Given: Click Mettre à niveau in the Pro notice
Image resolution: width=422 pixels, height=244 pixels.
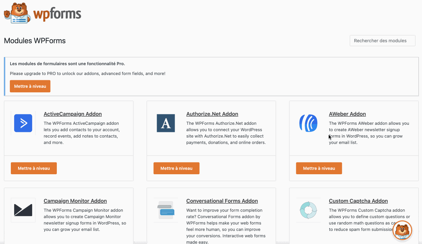Looking at the screenshot, I should click(x=30, y=86).
